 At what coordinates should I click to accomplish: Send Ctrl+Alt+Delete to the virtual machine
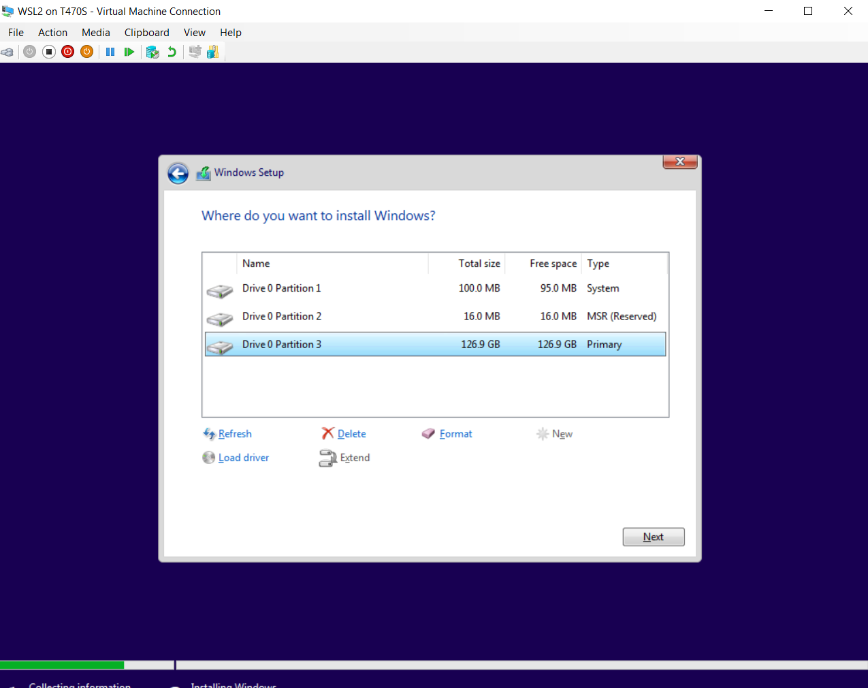coord(7,51)
